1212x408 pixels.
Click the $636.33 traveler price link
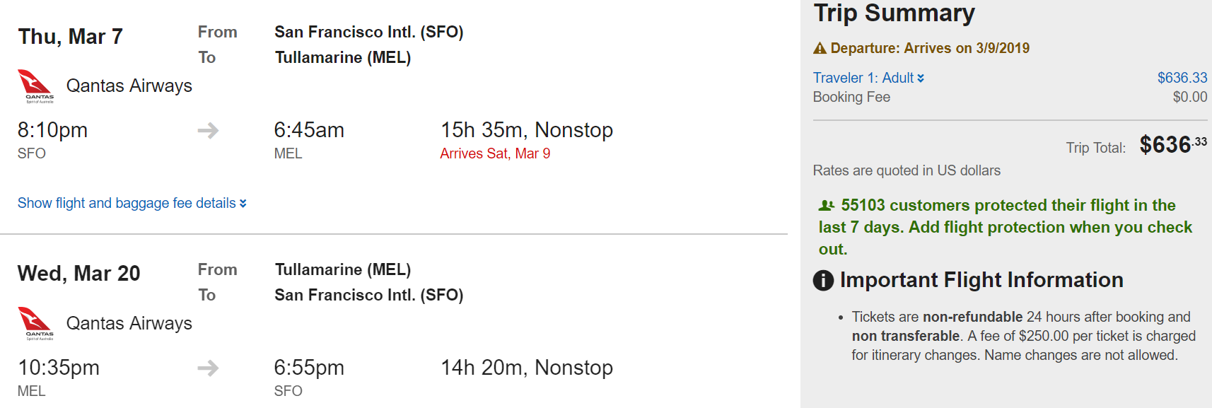click(x=1182, y=78)
